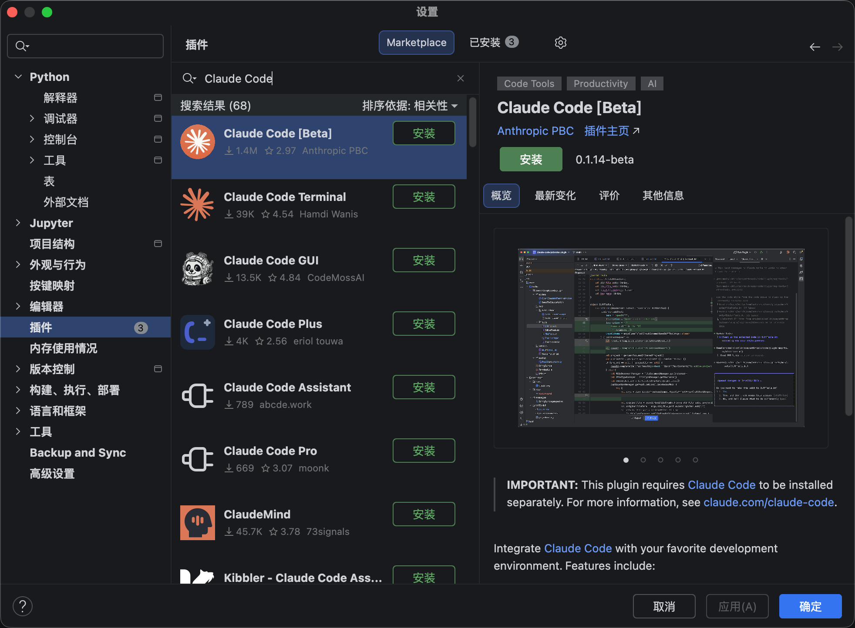Click the ClaudeMind plugin icon
The width and height of the screenshot is (855, 628).
pos(198,522)
